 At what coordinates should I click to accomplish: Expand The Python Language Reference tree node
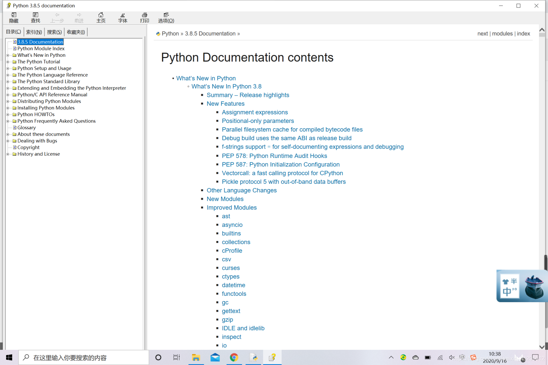[x=8, y=75]
